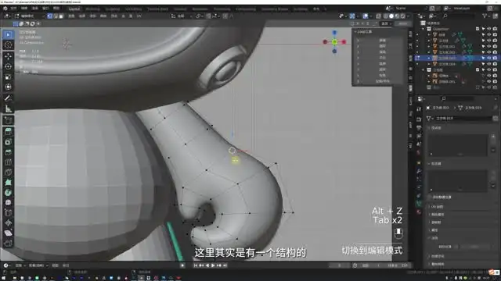Viewport: 501px width, 281px height.
Task: Switch to the UV Editing workspace tab
Action: (x=134, y=9)
